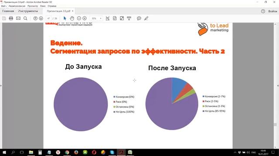Viewport: 279px width, 156px height.
Task: Expand the left navigation pane arrow
Action: tap(1, 86)
